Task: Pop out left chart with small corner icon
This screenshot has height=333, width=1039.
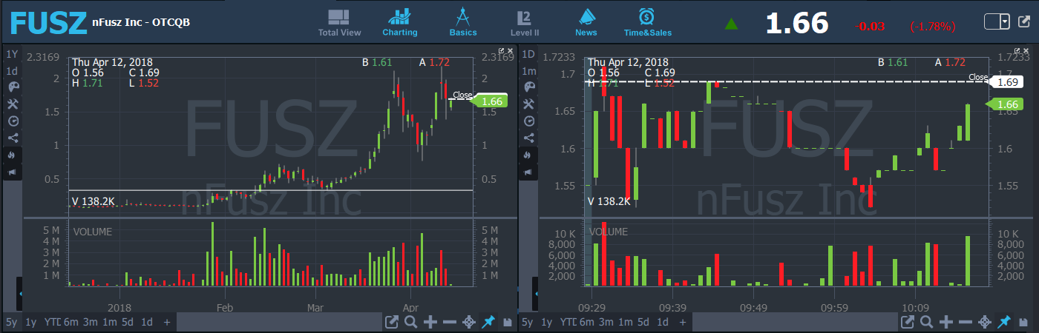Action: [x=502, y=50]
